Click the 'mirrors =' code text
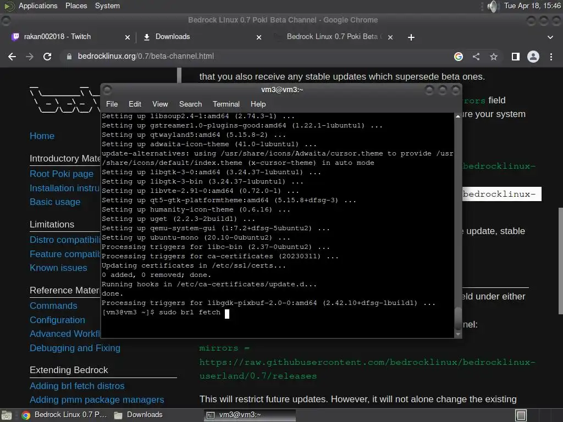 pos(224,348)
